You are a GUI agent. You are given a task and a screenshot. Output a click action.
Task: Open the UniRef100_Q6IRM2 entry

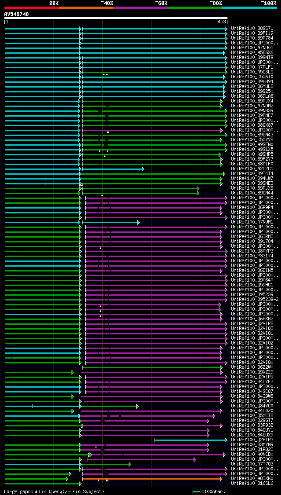pos(252,236)
